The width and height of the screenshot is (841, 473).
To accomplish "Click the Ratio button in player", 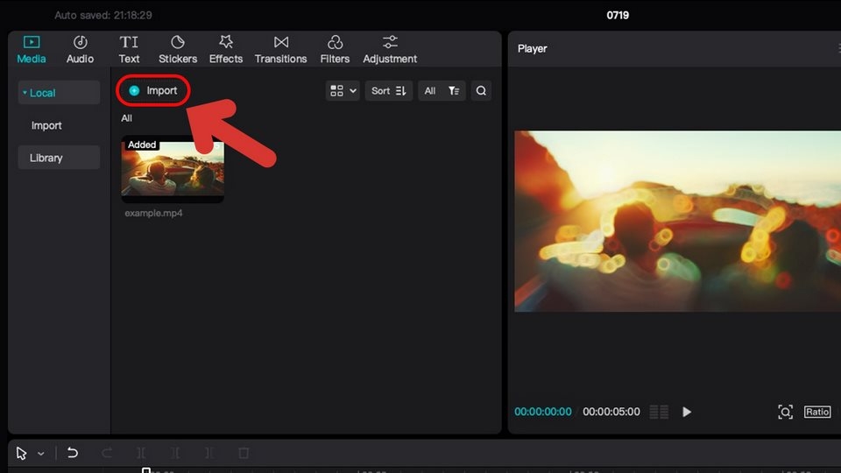I will pos(816,412).
